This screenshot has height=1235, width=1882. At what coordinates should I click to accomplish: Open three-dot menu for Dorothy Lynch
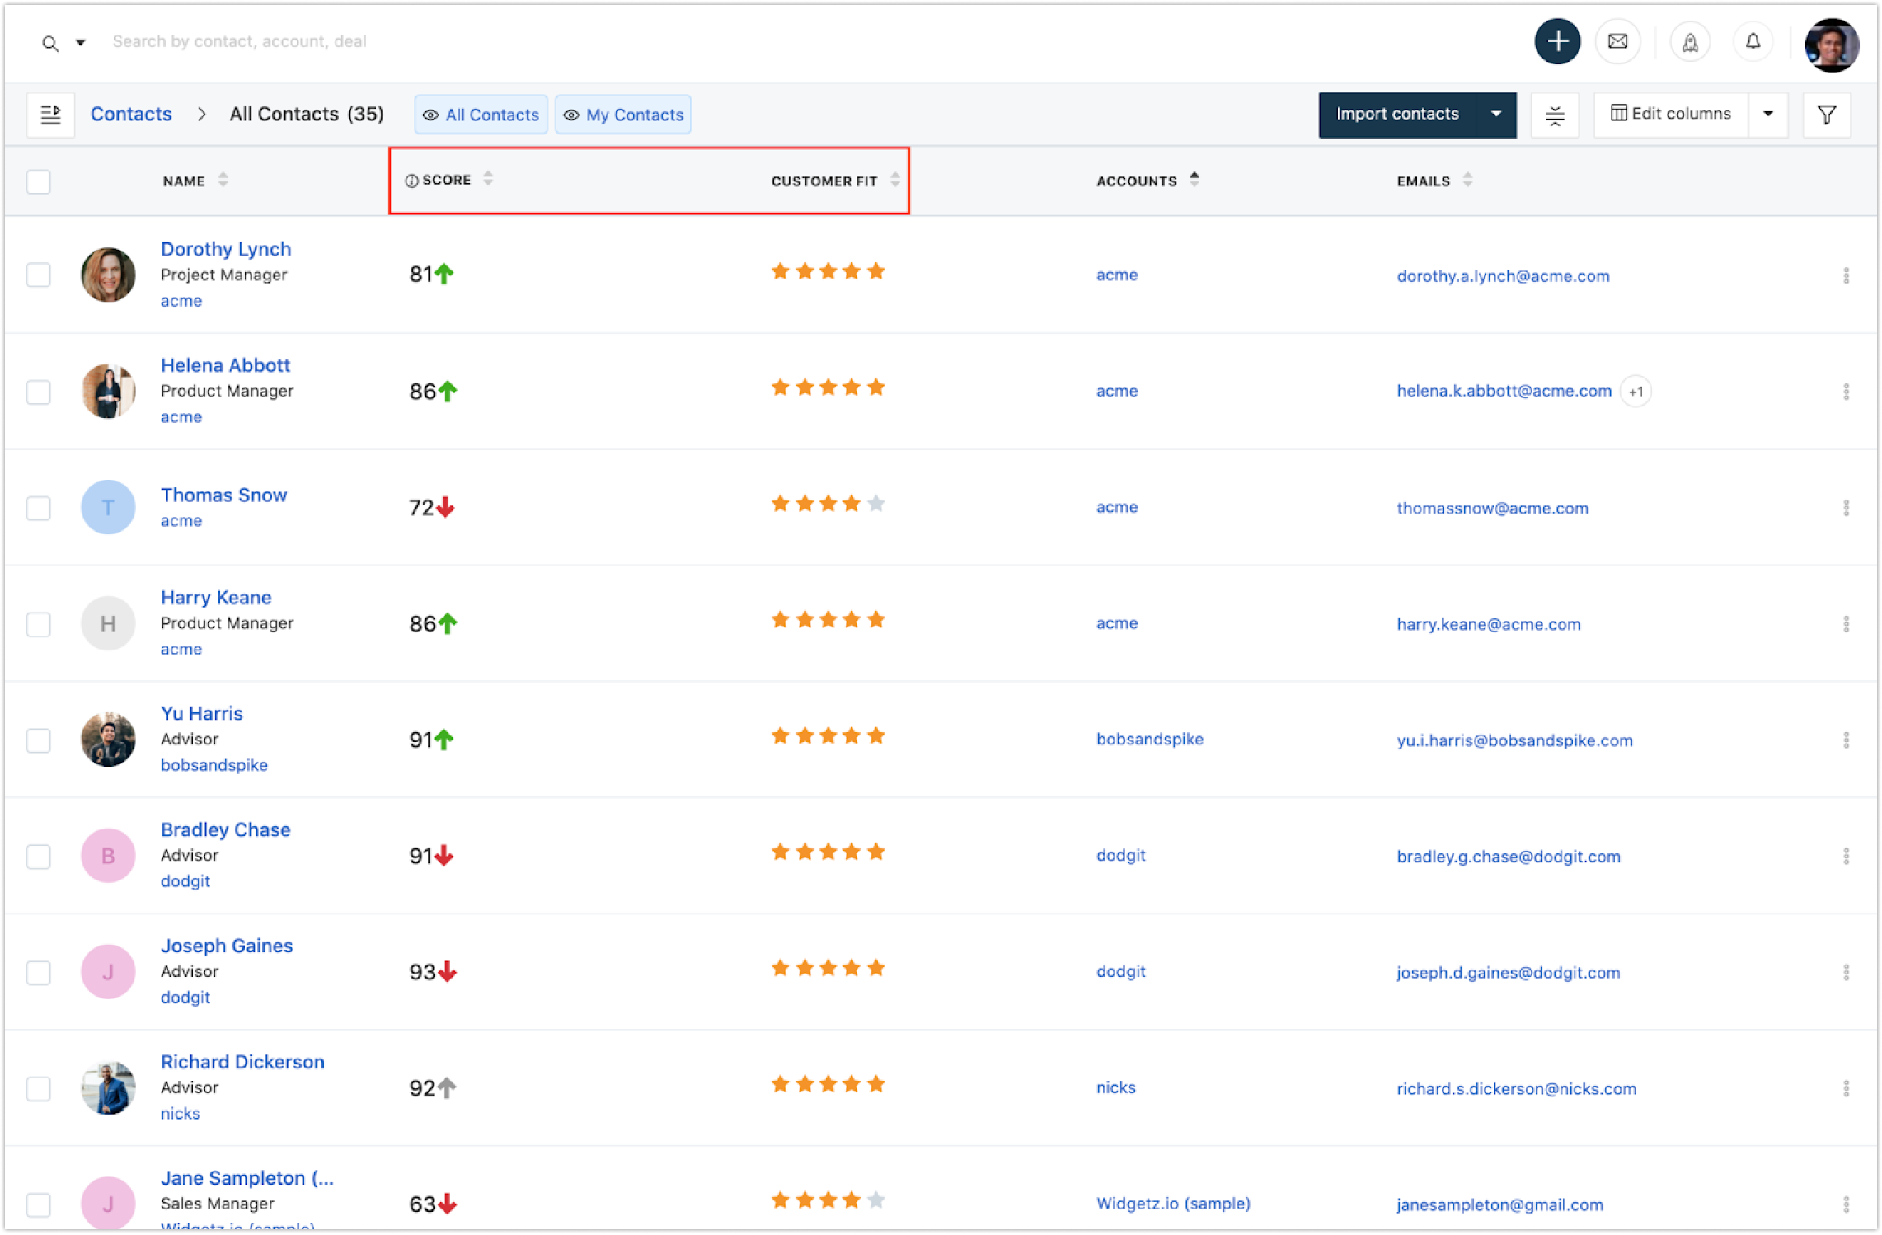point(1846,276)
